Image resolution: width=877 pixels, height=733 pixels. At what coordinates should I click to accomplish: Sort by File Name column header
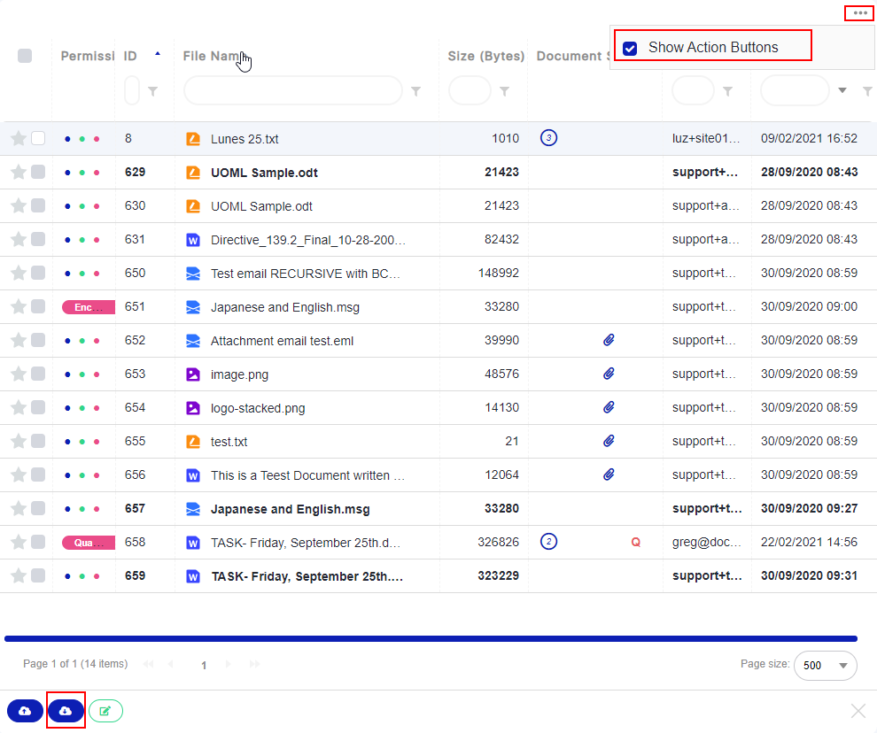point(213,56)
